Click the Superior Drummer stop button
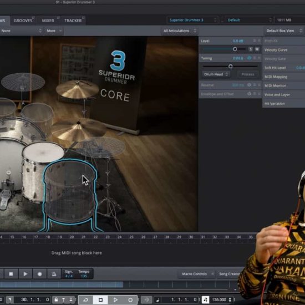The image size is (305, 305). (x=11, y=274)
